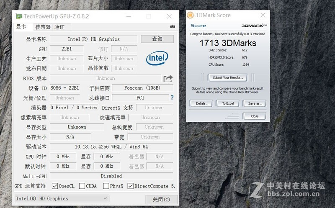Switch to the 传感器 tab

[43, 27]
